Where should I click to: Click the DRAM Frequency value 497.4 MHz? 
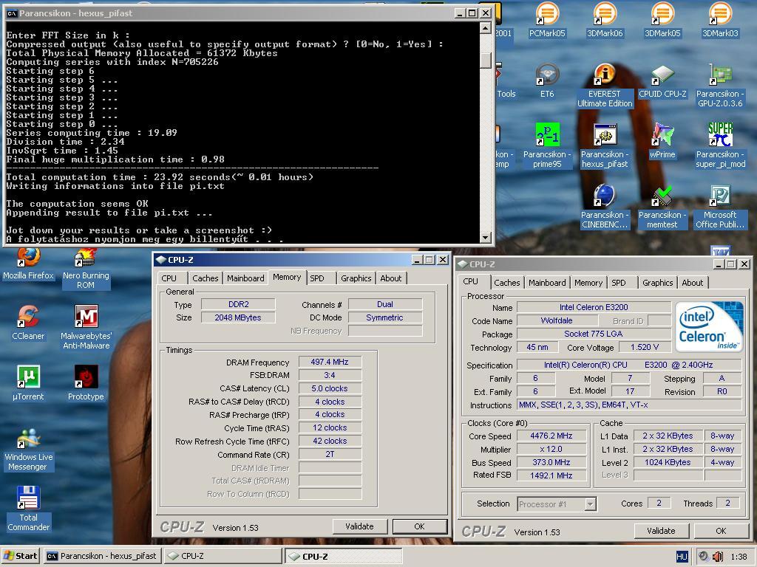(x=330, y=362)
